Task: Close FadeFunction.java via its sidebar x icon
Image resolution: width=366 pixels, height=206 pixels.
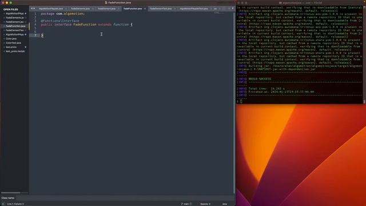Action: (4, 26)
